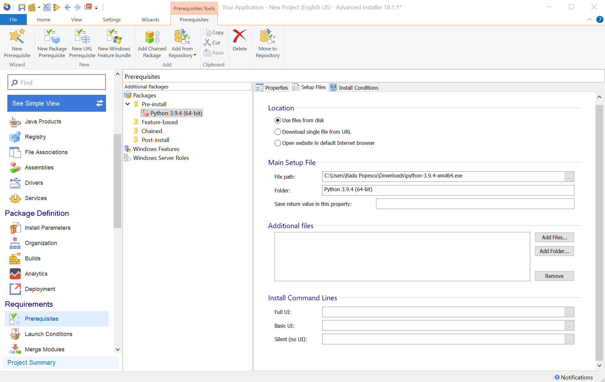Edit Basic UI command line via ellipsis

[569, 326]
